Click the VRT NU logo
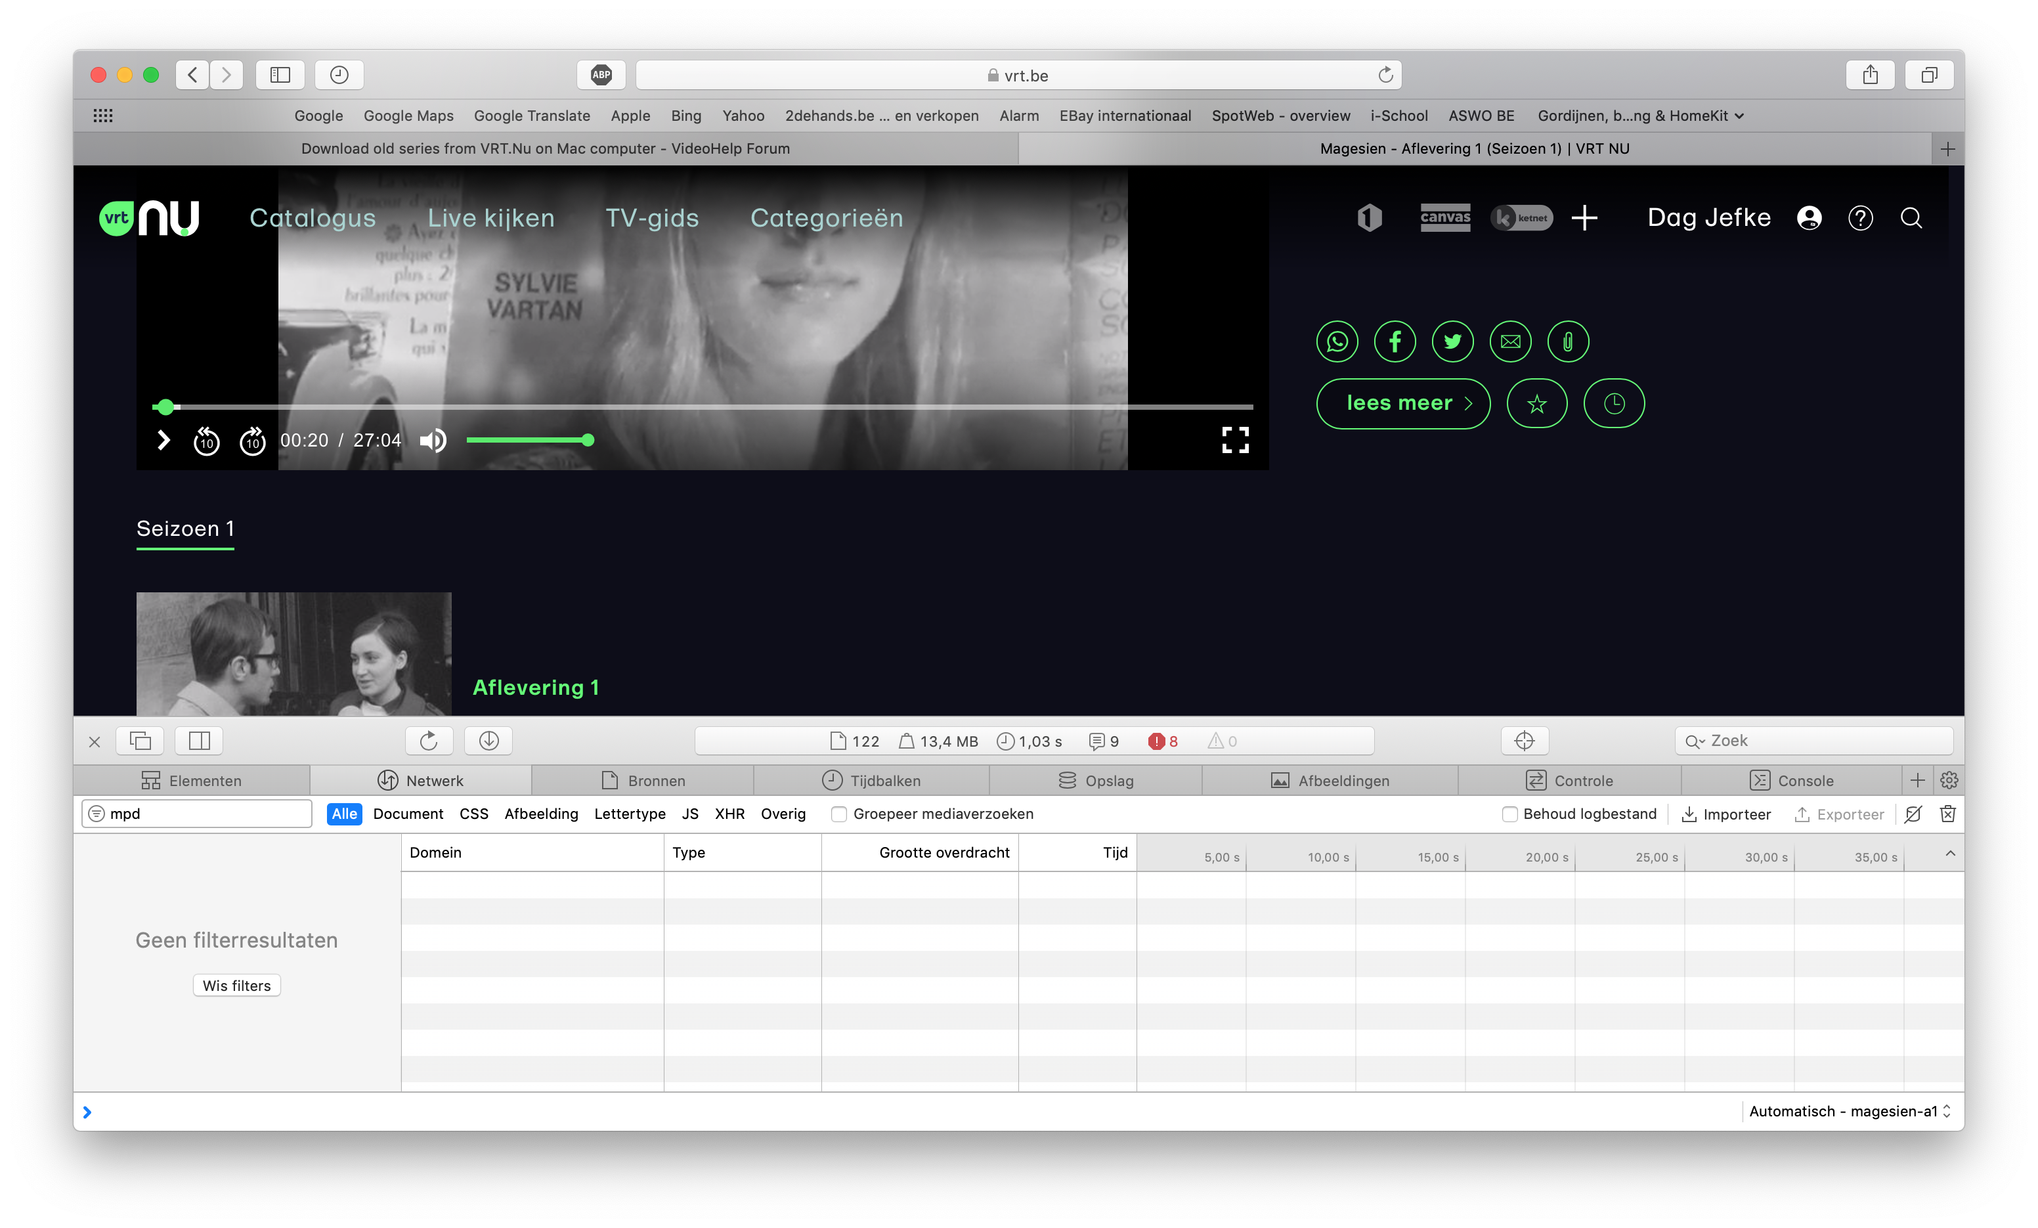Screen dimensions: 2038x1228 150,217
